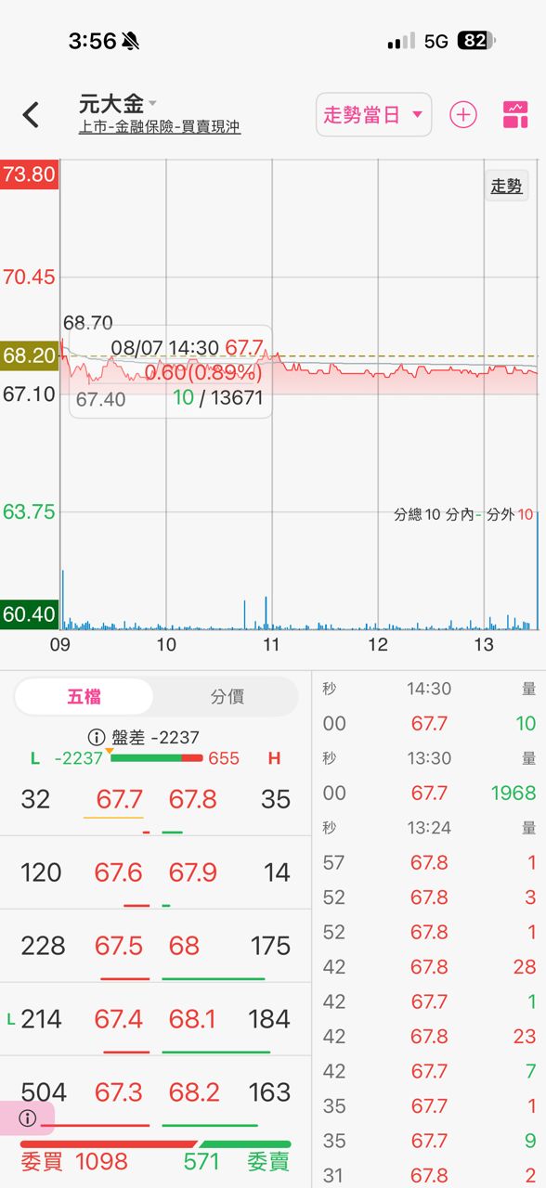Open the 上市-金融保險-買賣現沖 category link
The image size is (546, 1188).
tap(160, 127)
